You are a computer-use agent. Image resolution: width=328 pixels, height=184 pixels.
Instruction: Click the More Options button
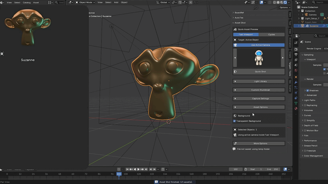tap(259, 143)
